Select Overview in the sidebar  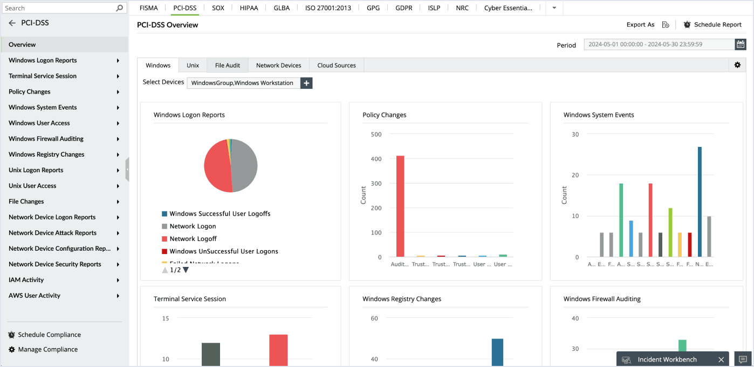[x=22, y=44]
